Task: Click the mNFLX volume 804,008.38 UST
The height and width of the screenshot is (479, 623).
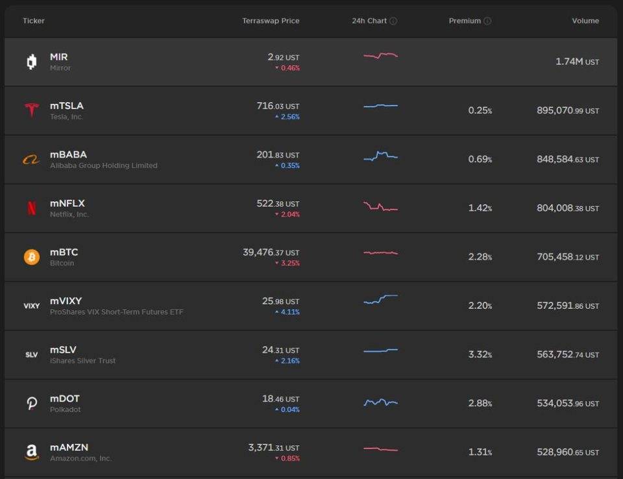Action: coord(568,208)
